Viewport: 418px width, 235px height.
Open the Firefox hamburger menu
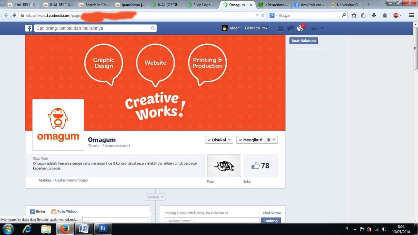(x=411, y=15)
